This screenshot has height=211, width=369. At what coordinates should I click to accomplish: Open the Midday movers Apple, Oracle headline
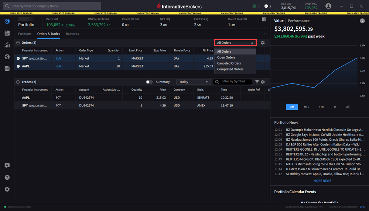325,174
